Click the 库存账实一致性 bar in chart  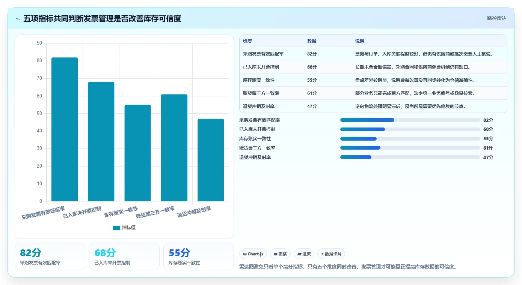138,153
